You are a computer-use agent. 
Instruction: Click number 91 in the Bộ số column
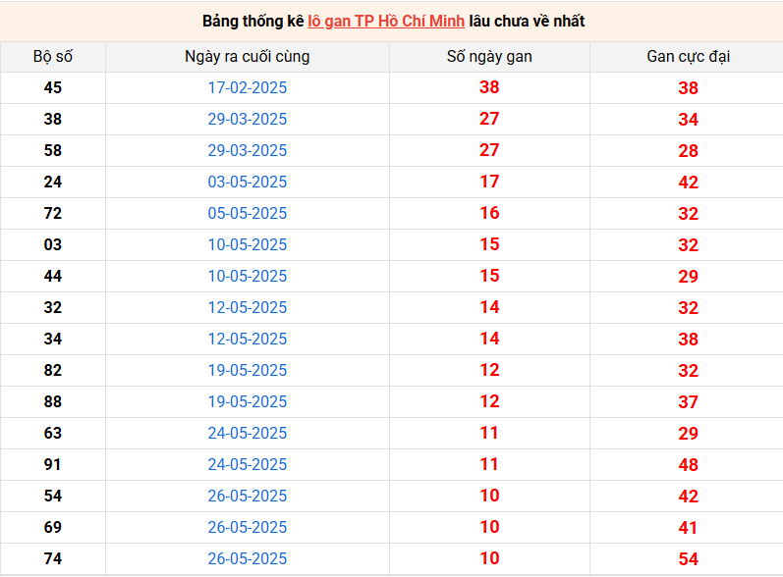[53, 464]
